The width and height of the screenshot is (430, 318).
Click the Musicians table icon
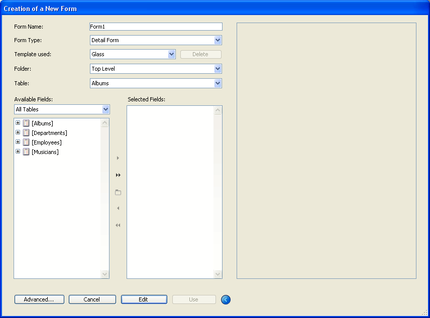pos(26,151)
